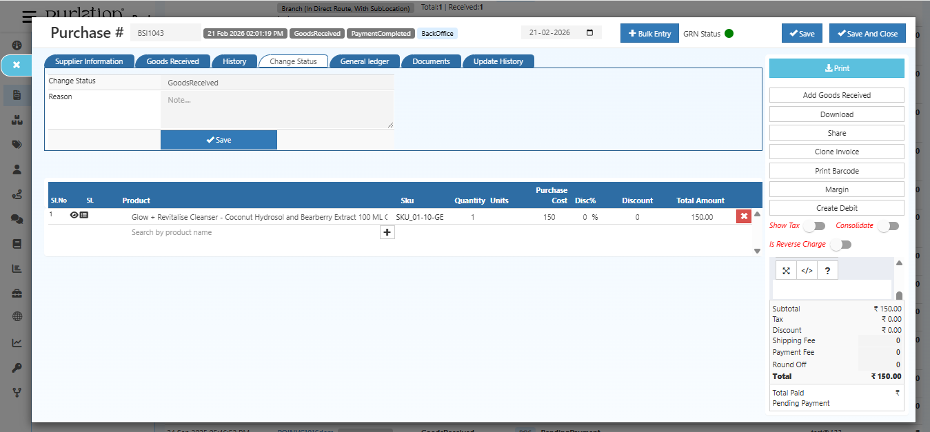The width and height of the screenshot is (930, 432).
Task: Select the tag icon in the left sidebar
Action: point(17,144)
